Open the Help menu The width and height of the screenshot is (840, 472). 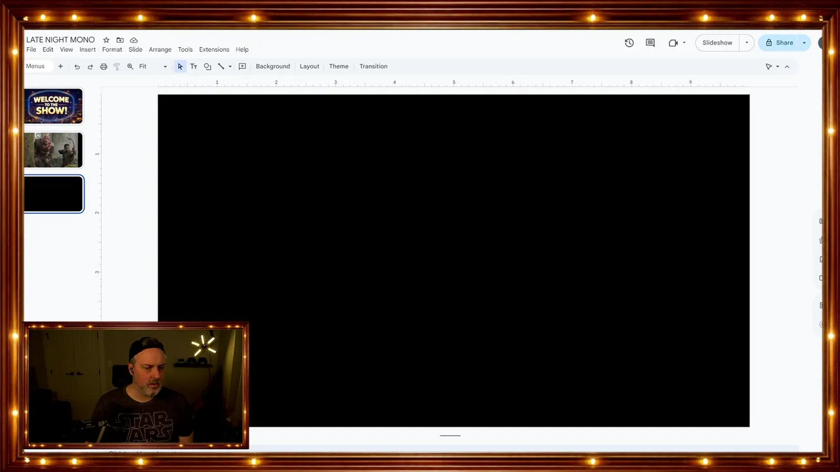click(242, 50)
